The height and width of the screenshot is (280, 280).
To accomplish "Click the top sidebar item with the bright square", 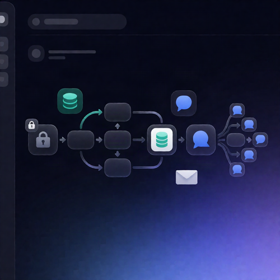I will (3, 19).
